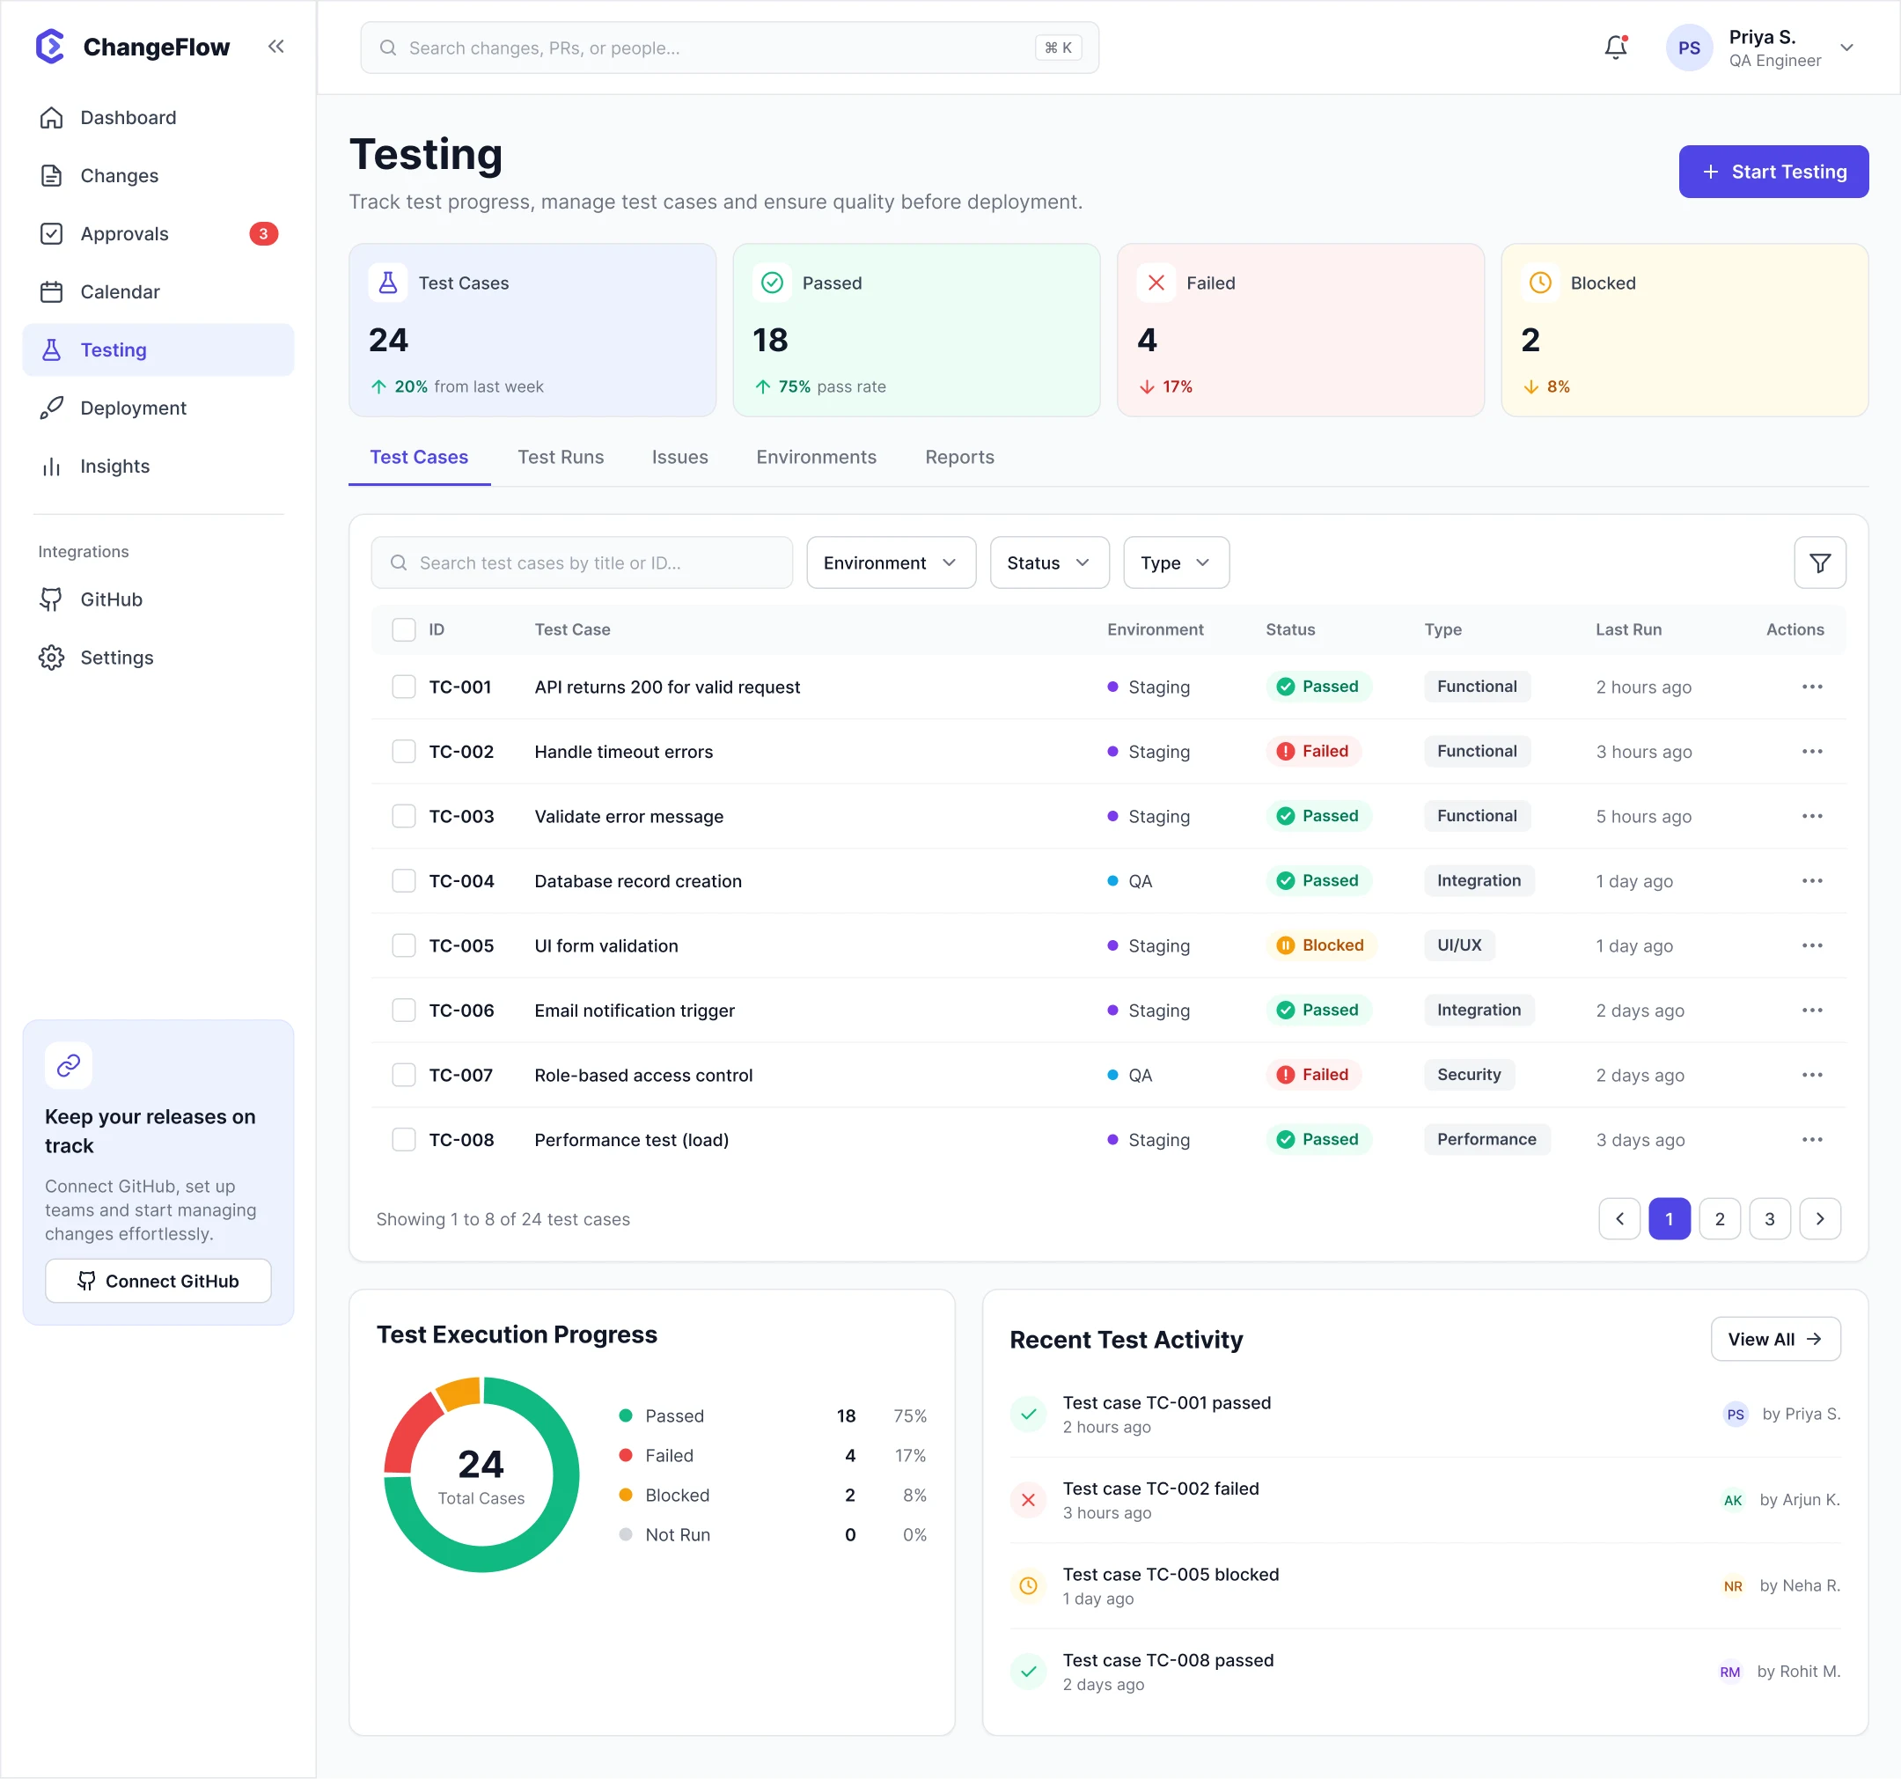Collapse the sidebar with double-chevron icon
Screen dimensions: 1901x1779
pyautogui.click(x=275, y=46)
